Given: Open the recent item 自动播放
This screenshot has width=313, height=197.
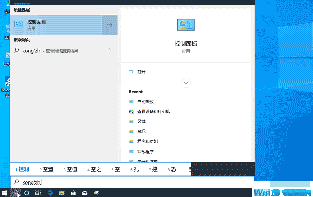Looking at the screenshot, I should point(145,102).
